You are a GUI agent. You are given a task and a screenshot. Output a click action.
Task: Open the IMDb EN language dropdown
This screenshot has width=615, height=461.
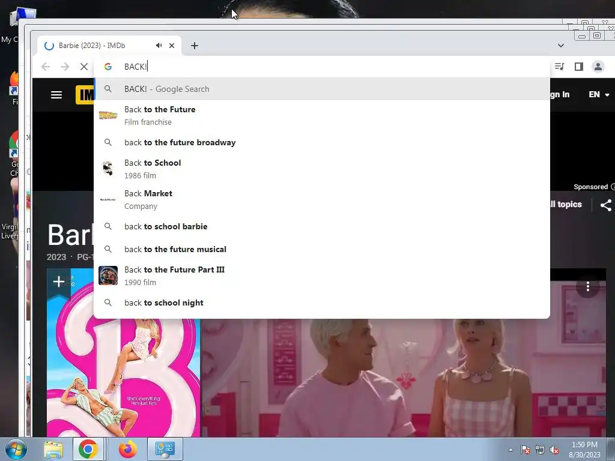tap(599, 94)
